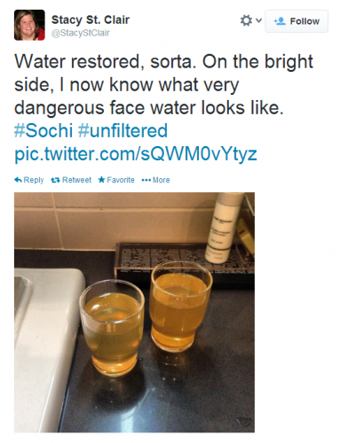Viewport: 340px width, 443px height.
Task: Open the gear settings icon
Action: 246,20
